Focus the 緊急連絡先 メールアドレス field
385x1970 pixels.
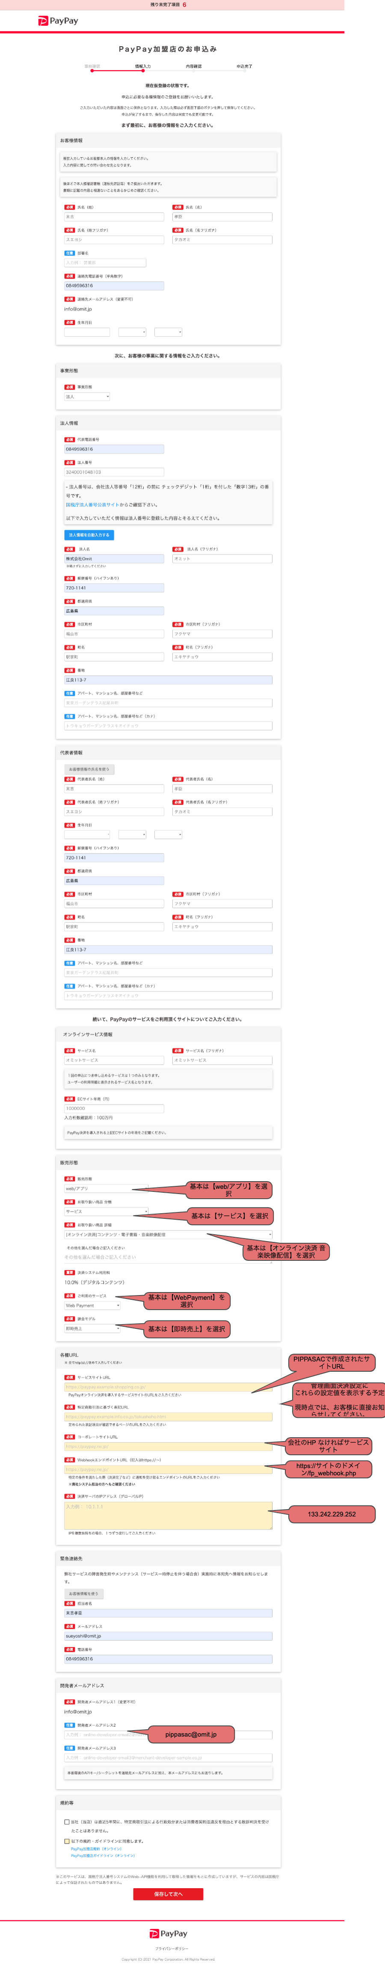coord(168,1636)
